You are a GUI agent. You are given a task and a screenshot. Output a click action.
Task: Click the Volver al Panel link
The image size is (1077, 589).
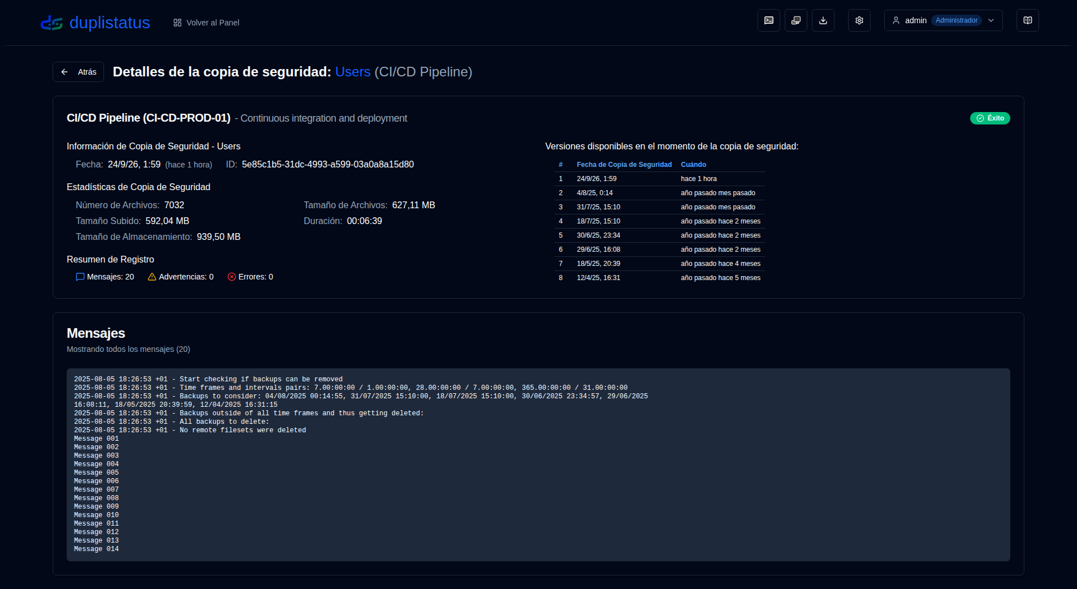(206, 23)
